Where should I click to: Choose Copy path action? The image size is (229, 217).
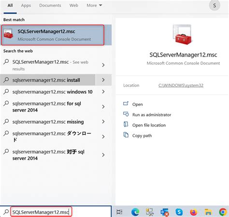(142, 136)
